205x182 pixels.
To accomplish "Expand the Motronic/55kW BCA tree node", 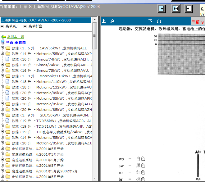I will pyautogui.click(x=2, y=137).
